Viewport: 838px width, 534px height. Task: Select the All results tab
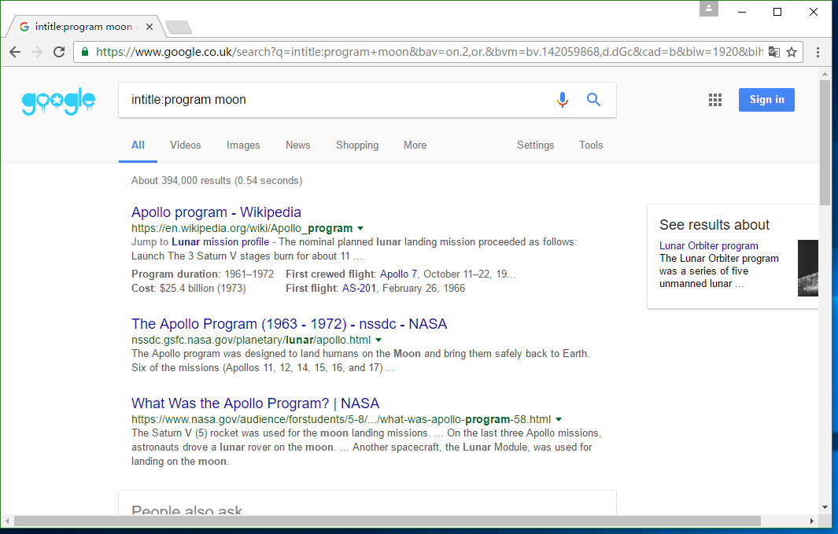138,145
